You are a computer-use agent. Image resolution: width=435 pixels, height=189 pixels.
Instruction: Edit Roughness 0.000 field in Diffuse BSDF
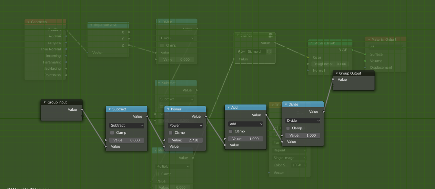coord(330,64)
